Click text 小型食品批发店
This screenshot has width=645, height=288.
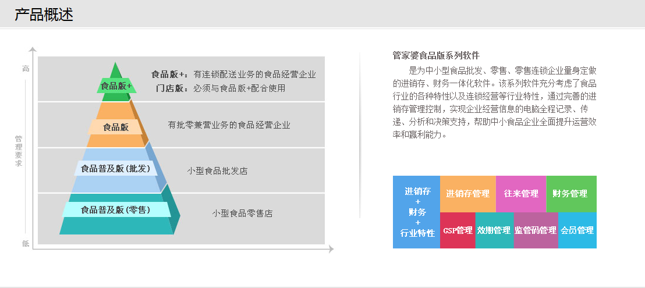point(217,171)
